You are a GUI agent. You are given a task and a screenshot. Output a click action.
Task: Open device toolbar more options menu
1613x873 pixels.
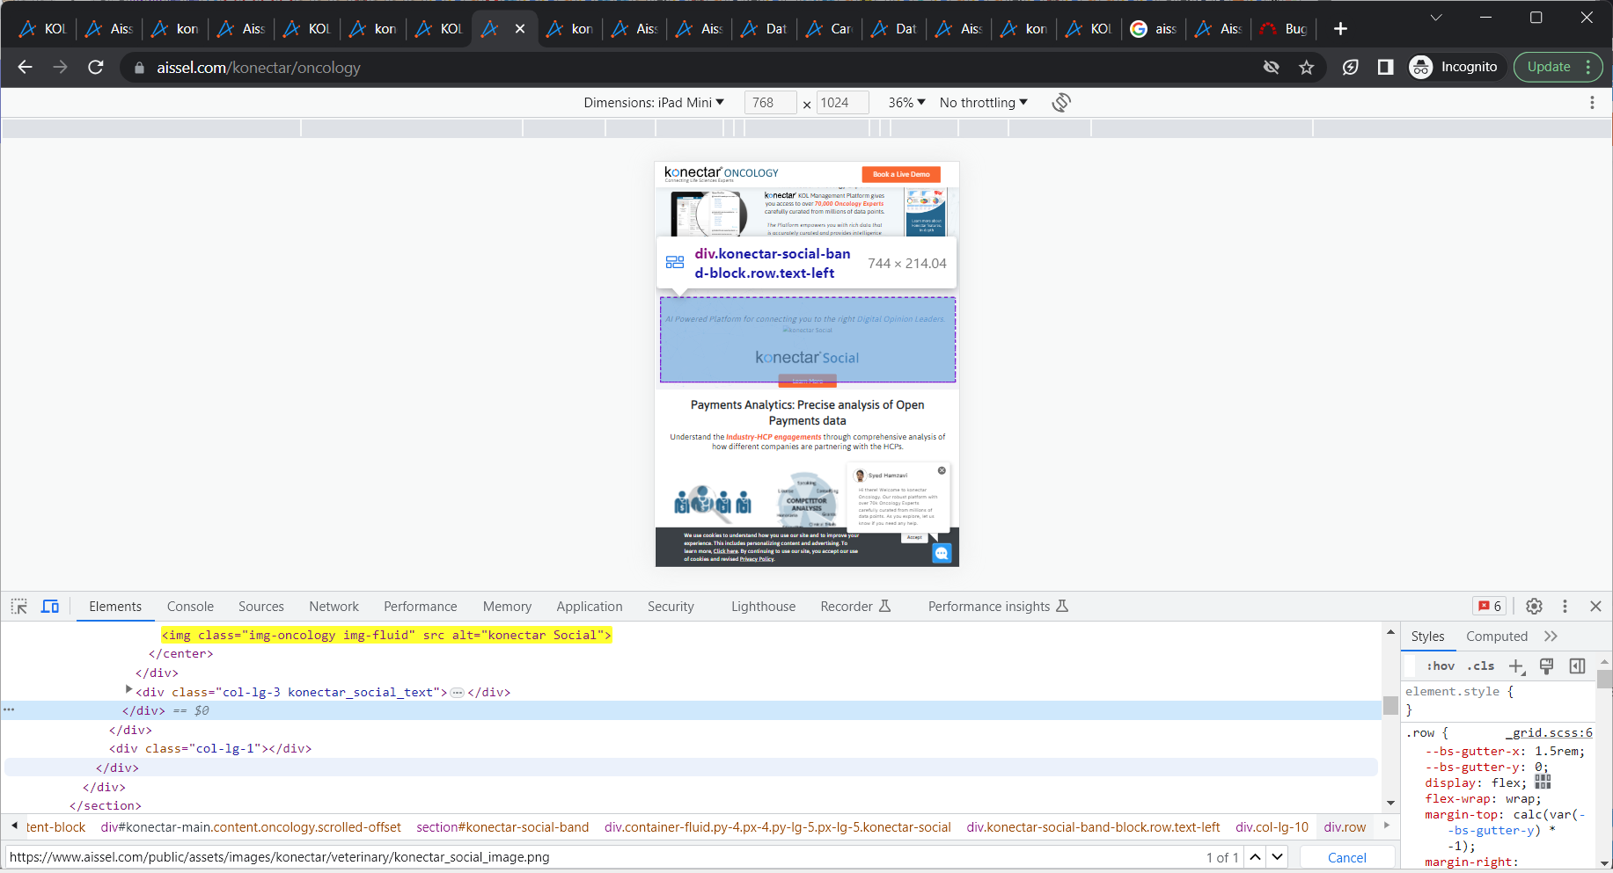(x=1592, y=103)
